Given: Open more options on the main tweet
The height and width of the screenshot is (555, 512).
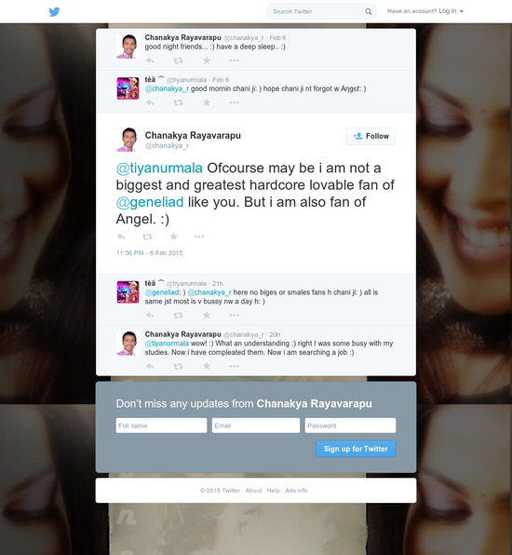Looking at the screenshot, I should coord(199,237).
